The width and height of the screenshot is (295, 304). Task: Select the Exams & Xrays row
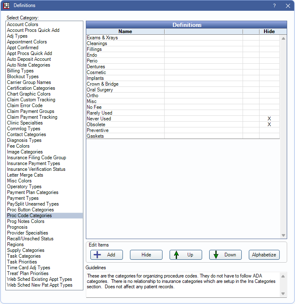coord(102,38)
